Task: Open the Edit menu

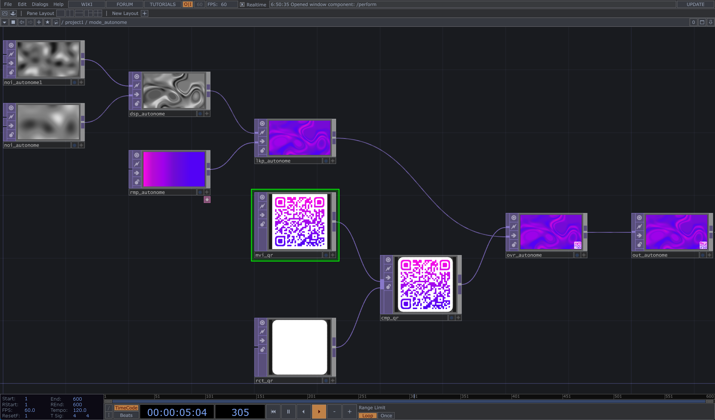Action: (x=22, y=4)
